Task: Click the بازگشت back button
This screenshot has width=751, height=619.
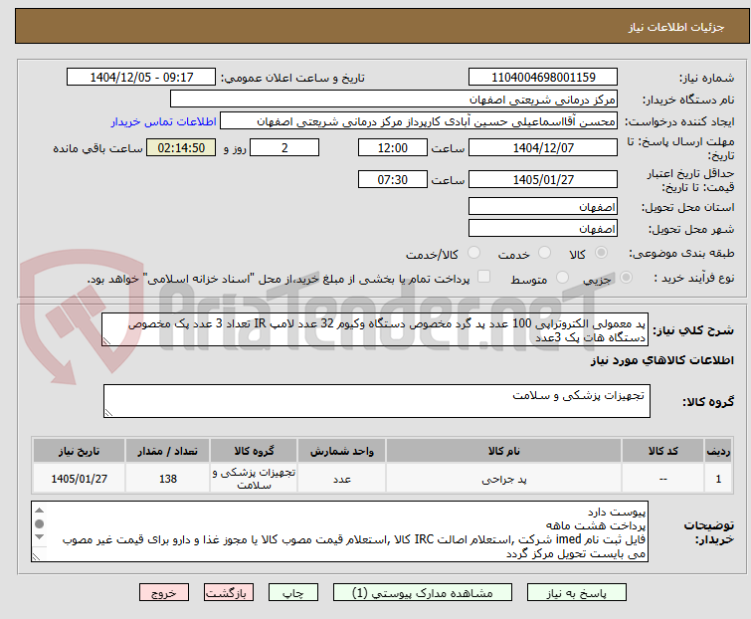Action: point(228,593)
